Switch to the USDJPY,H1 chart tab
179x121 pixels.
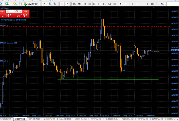coord(20,119)
